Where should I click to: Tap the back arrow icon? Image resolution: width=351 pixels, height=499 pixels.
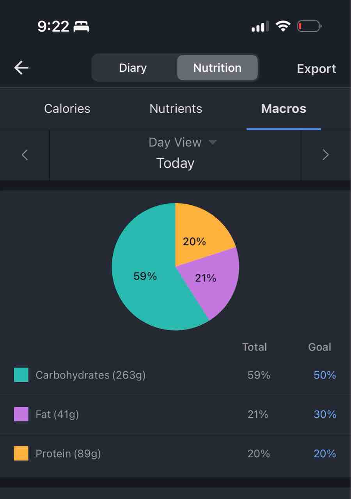coord(21,68)
